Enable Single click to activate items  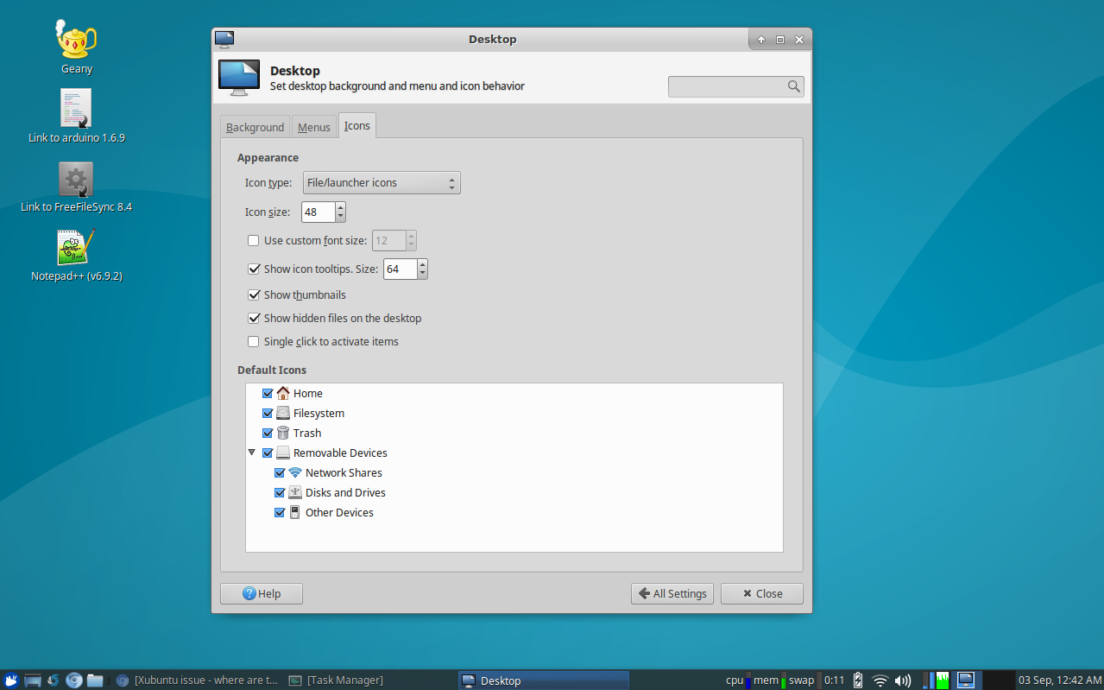click(253, 341)
